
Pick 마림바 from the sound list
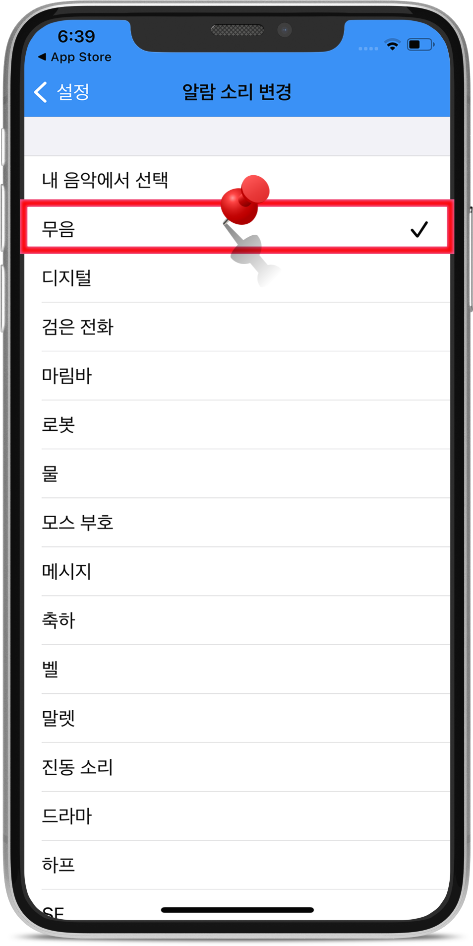tap(237, 376)
